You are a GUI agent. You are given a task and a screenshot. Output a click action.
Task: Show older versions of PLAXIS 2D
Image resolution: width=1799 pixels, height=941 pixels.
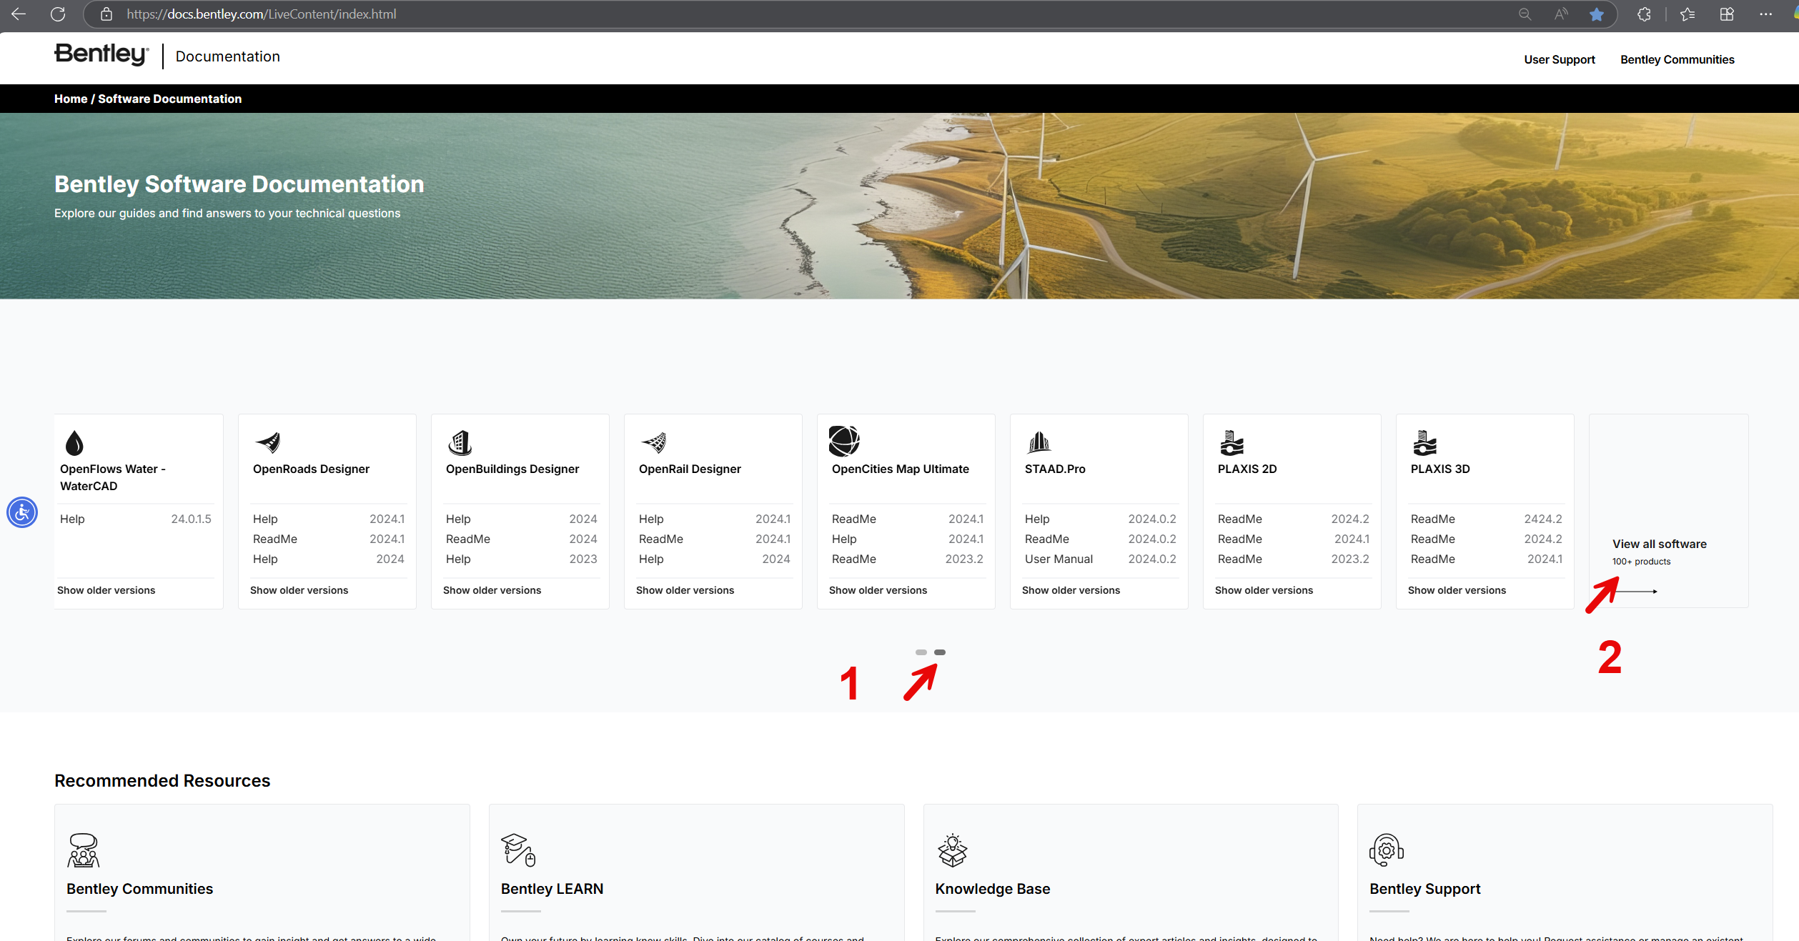(x=1264, y=589)
